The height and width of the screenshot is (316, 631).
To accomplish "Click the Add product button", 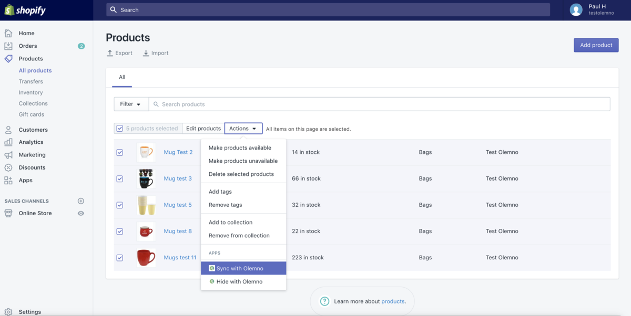I will [596, 45].
